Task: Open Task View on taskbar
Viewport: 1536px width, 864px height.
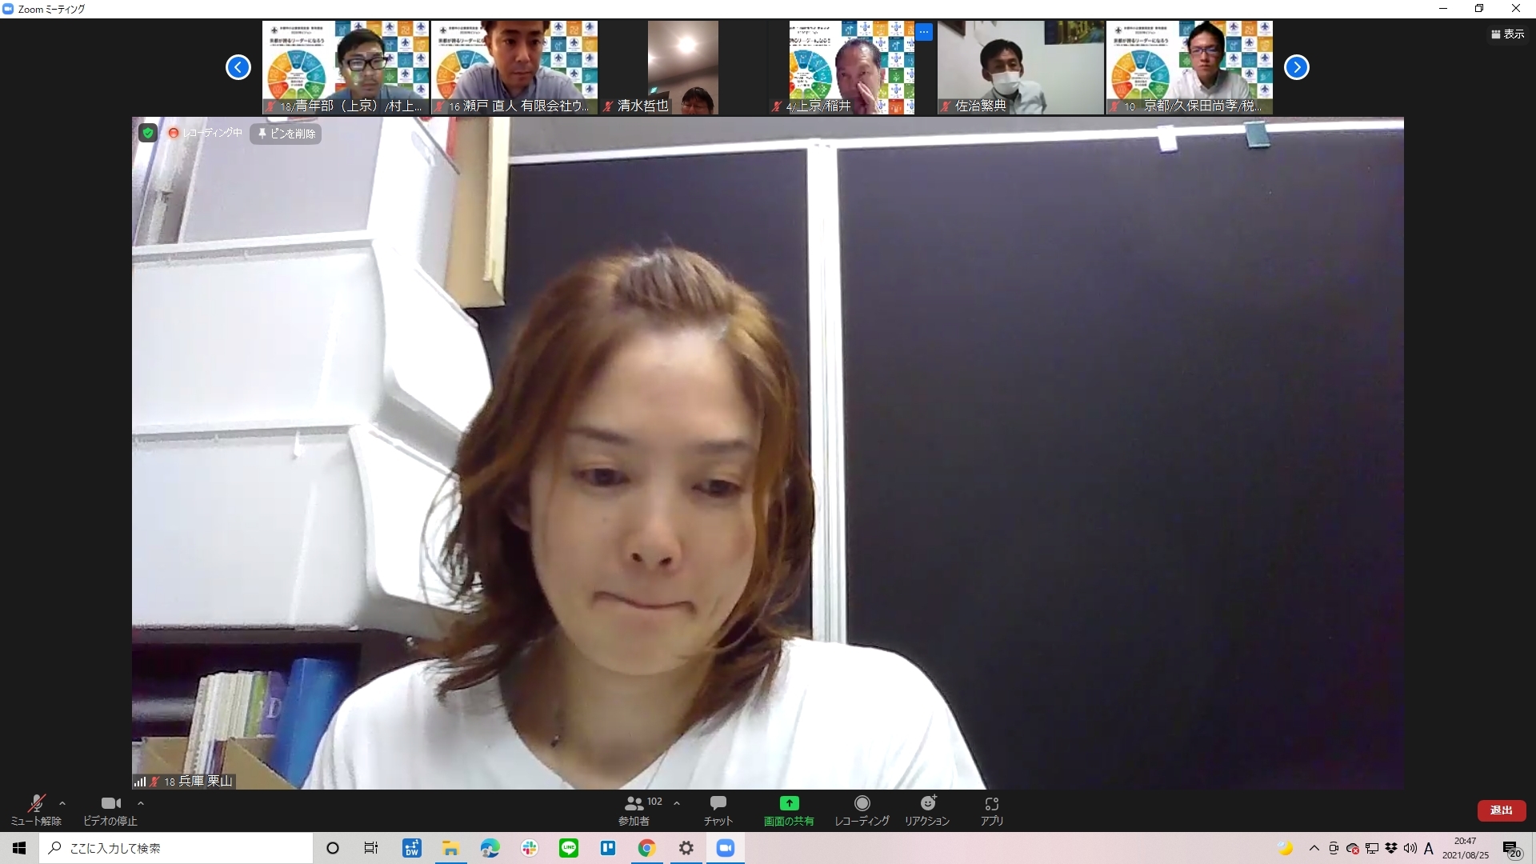Action: coord(371,848)
